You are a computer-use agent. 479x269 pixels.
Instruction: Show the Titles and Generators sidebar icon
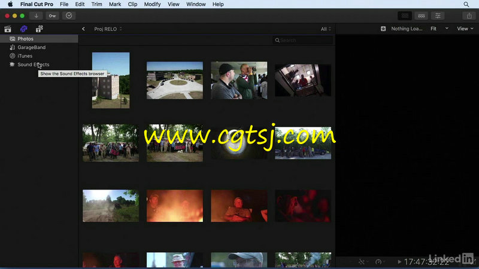[x=40, y=29]
